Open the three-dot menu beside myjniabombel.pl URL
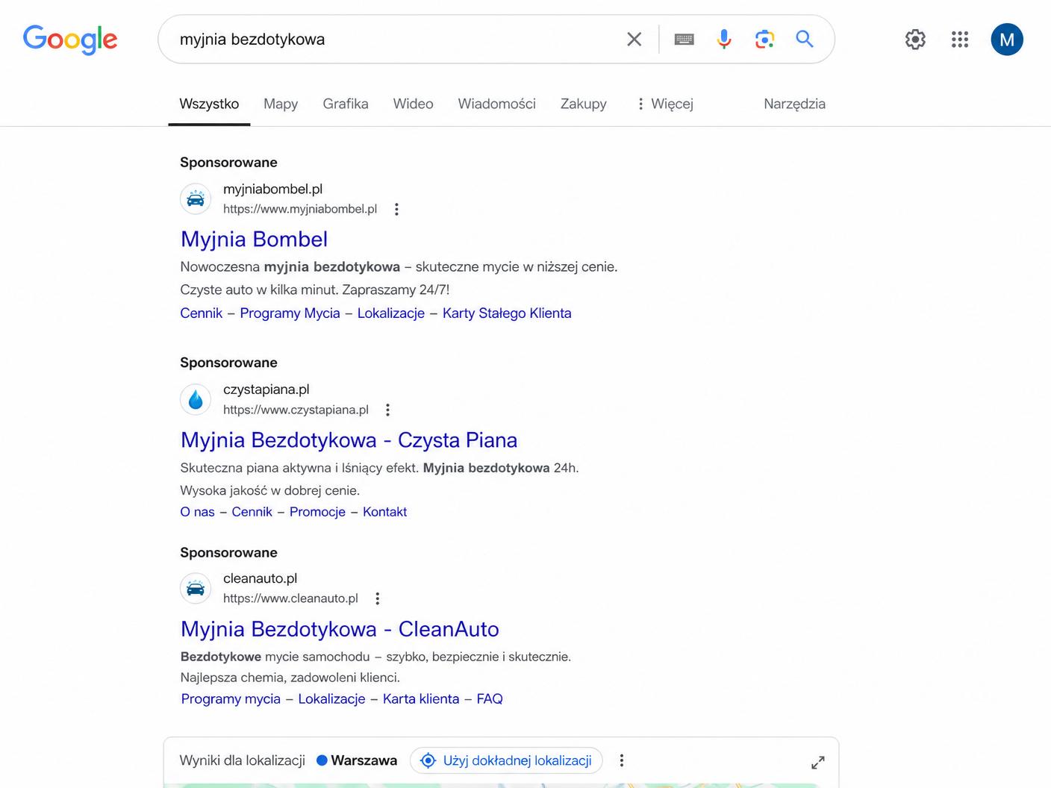This screenshot has width=1051, height=788. (x=396, y=209)
